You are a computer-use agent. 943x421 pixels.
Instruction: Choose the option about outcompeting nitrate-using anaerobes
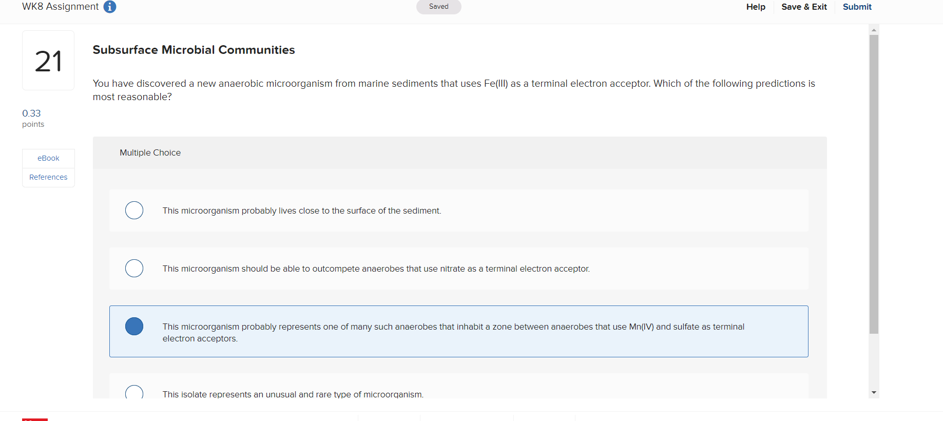coord(134,268)
